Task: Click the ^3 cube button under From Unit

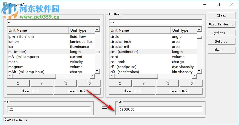Action: [x=89, y=83]
